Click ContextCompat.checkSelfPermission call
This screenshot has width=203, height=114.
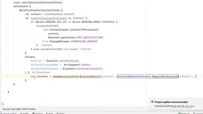tap(74, 30)
